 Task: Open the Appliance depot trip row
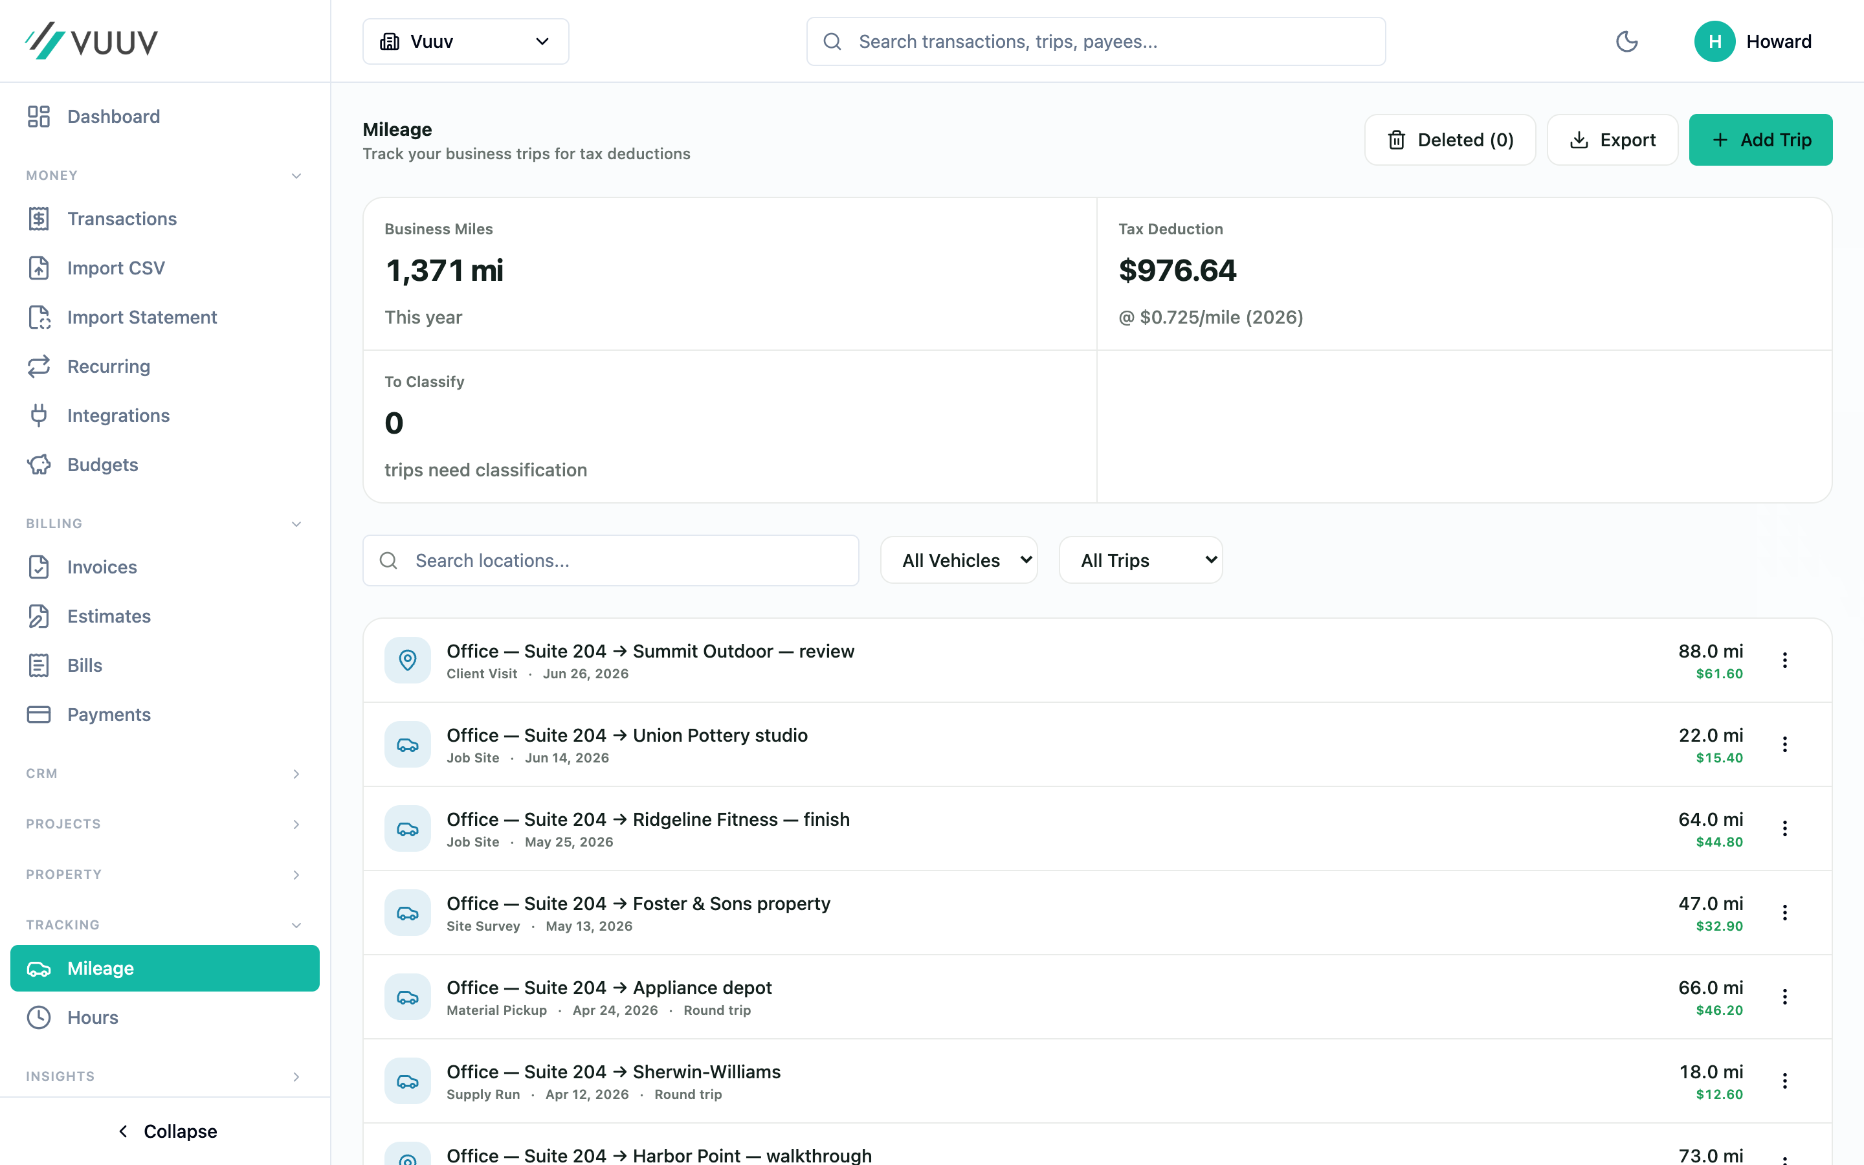1097,997
